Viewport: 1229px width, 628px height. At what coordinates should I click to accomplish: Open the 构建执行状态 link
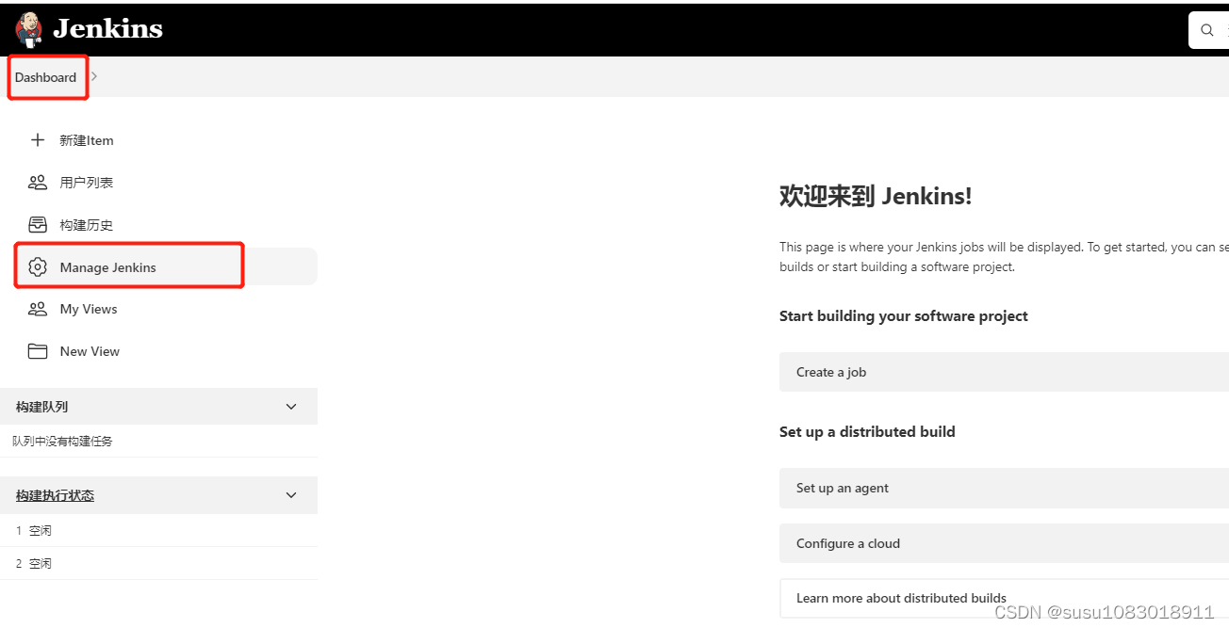[56, 495]
